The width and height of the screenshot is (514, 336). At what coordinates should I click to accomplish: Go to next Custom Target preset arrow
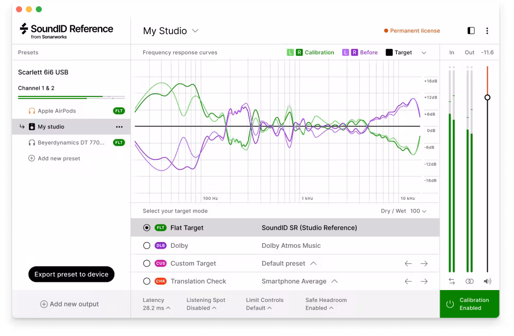click(424, 264)
